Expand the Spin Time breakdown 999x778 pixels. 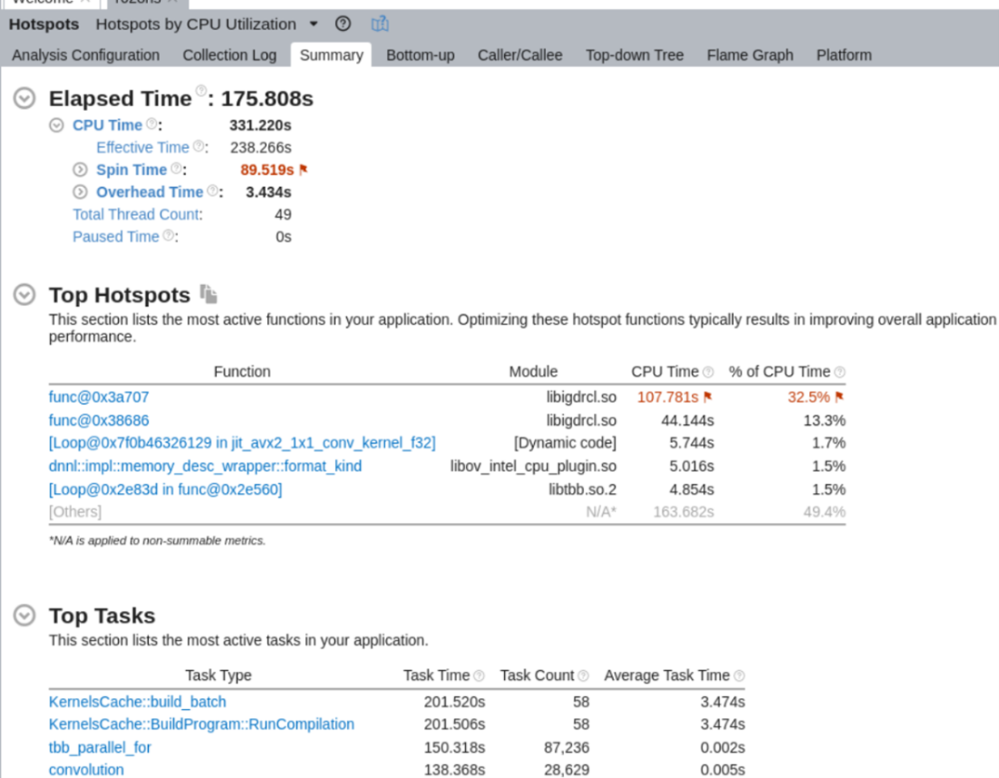click(x=79, y=169)
